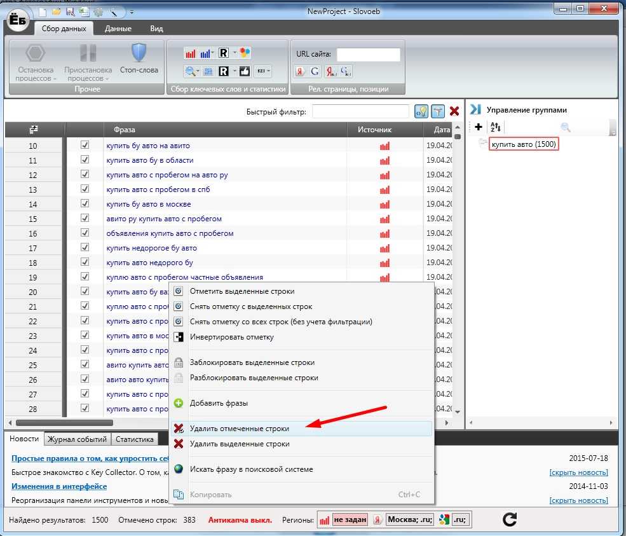Add a new group with plus icon
Image resolution: width=626 pixels, height=536 pixels.
[479, 127]
